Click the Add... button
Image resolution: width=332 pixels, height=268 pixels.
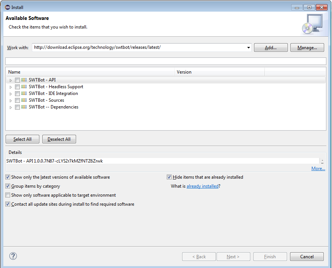[x=271, y=48]
